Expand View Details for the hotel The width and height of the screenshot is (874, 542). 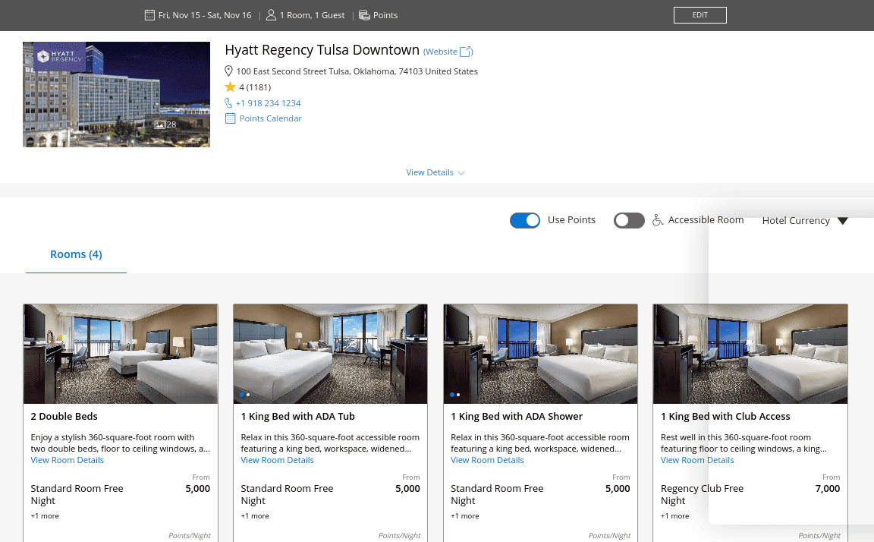[x=435, y=172]
